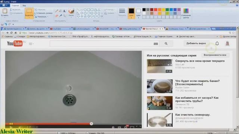Image resolution: width=239 pixels, height=134 pixels.
Task: Open video Как избавиться от засора
Action: tap(197, 99)
